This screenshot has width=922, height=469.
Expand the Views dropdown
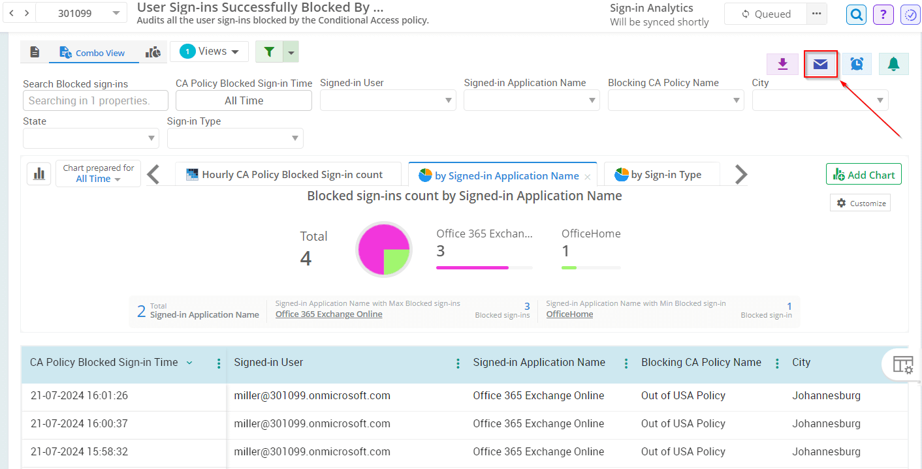coord(209,52)
